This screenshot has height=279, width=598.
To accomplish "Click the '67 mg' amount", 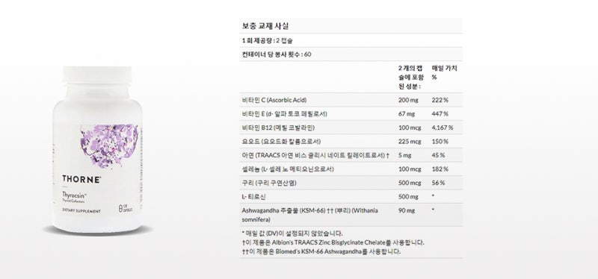I will (x=407, y=114).
